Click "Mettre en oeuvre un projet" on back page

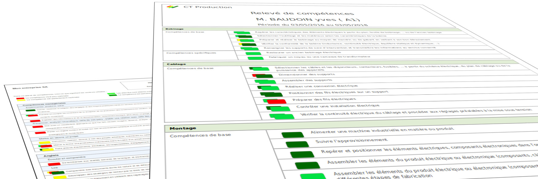click(58, 137)
